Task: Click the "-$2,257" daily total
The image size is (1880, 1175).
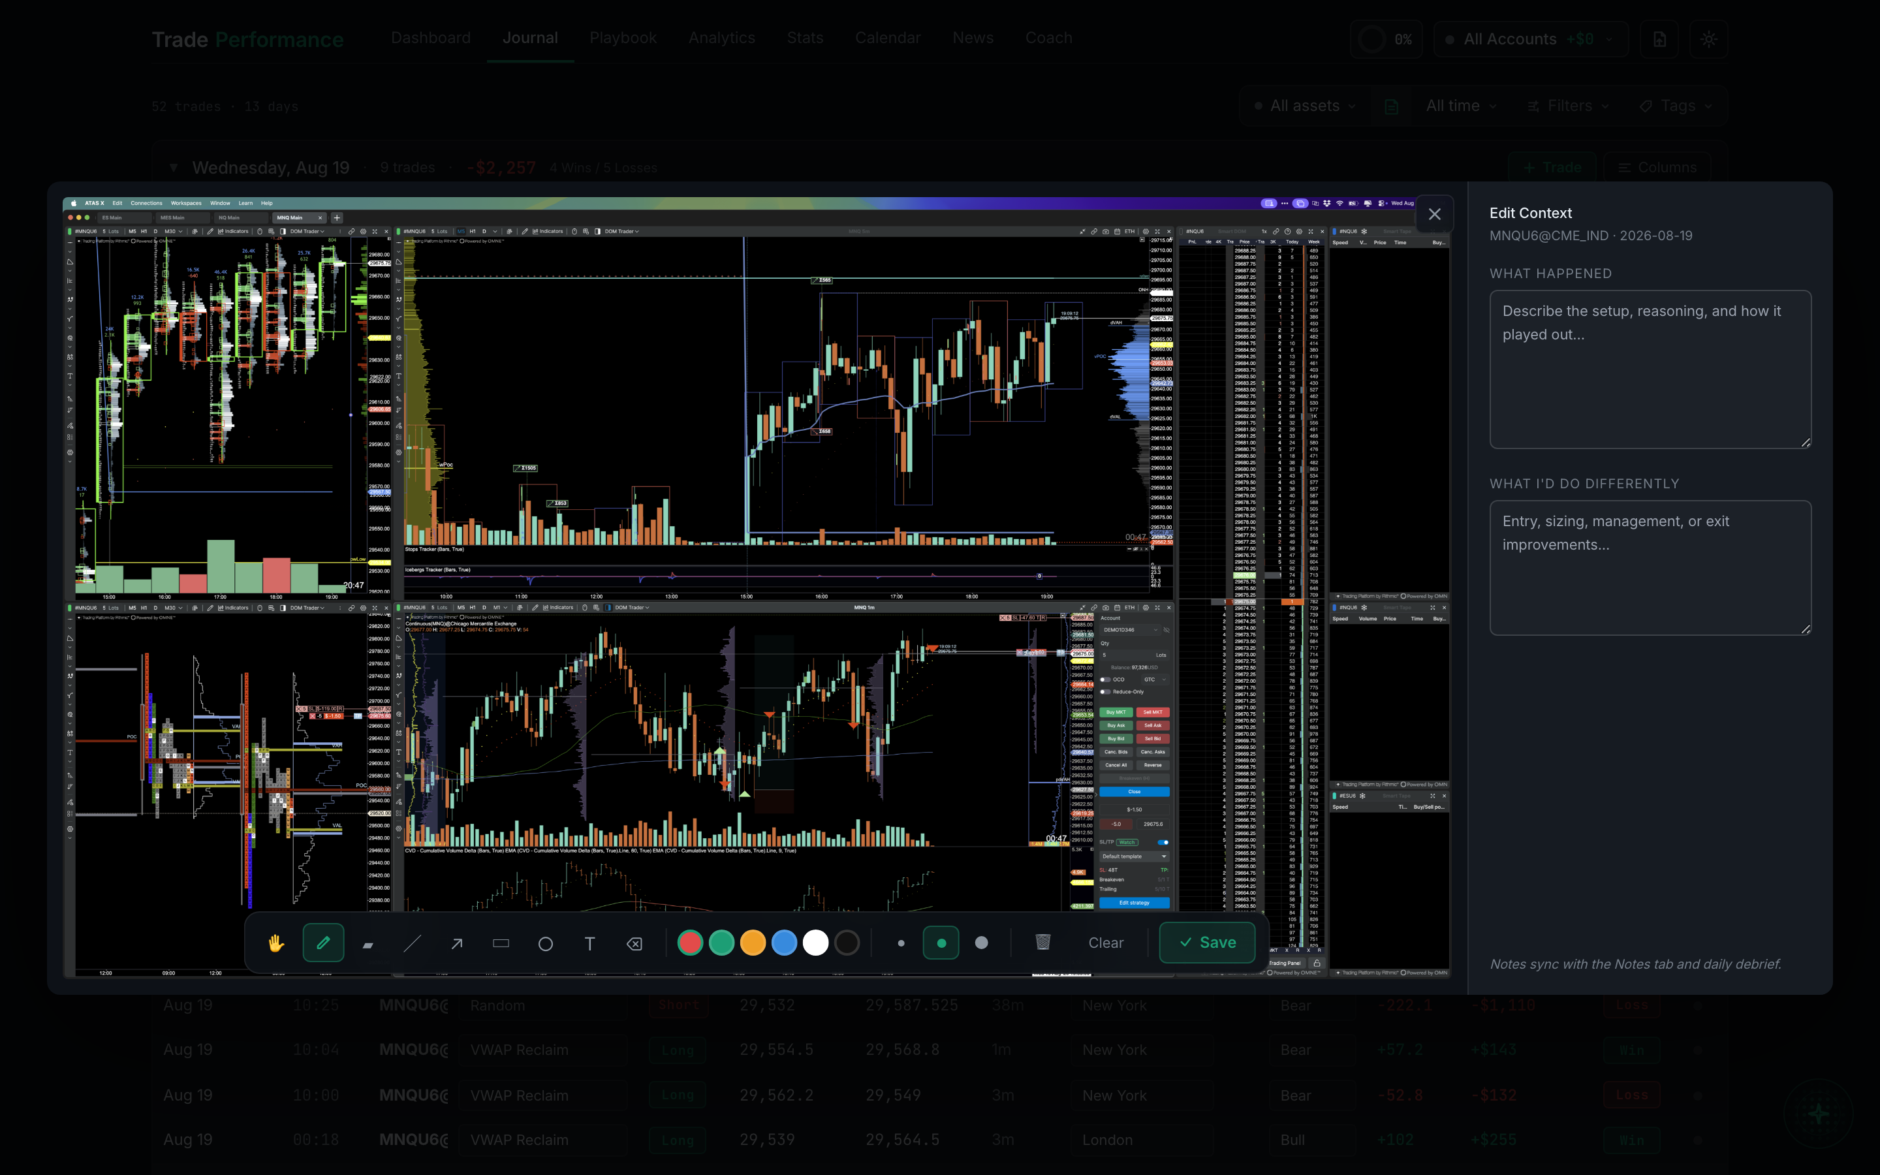Action: click(x=502, y=168)
